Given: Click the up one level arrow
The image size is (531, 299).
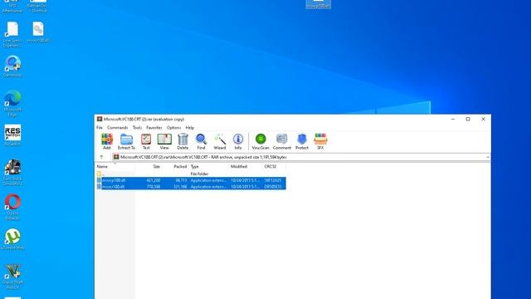Looking at the screenshot, I should coord(101,157).
